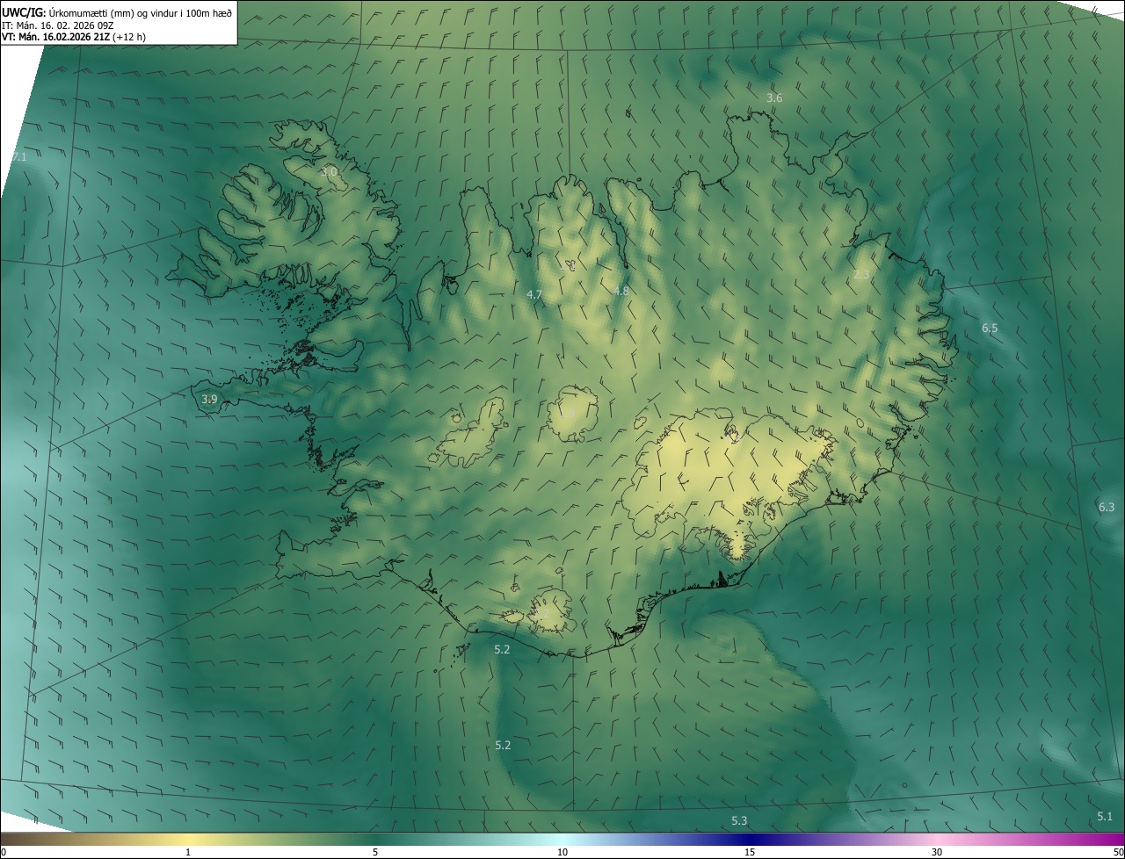The height and width of the screenshot is (859, 1125).
Task: Click the 0 tick on the color scale
Action: [4, 852]
